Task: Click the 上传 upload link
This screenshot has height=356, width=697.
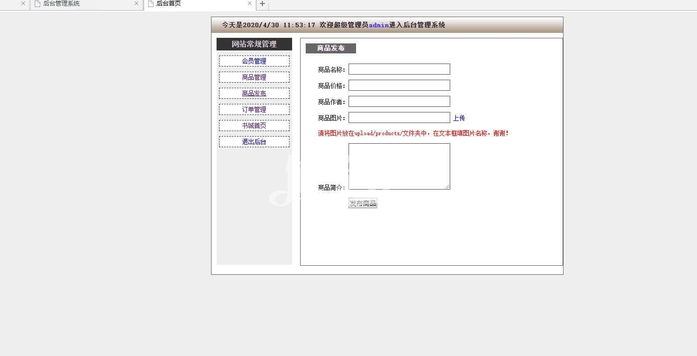Action: 459,118
